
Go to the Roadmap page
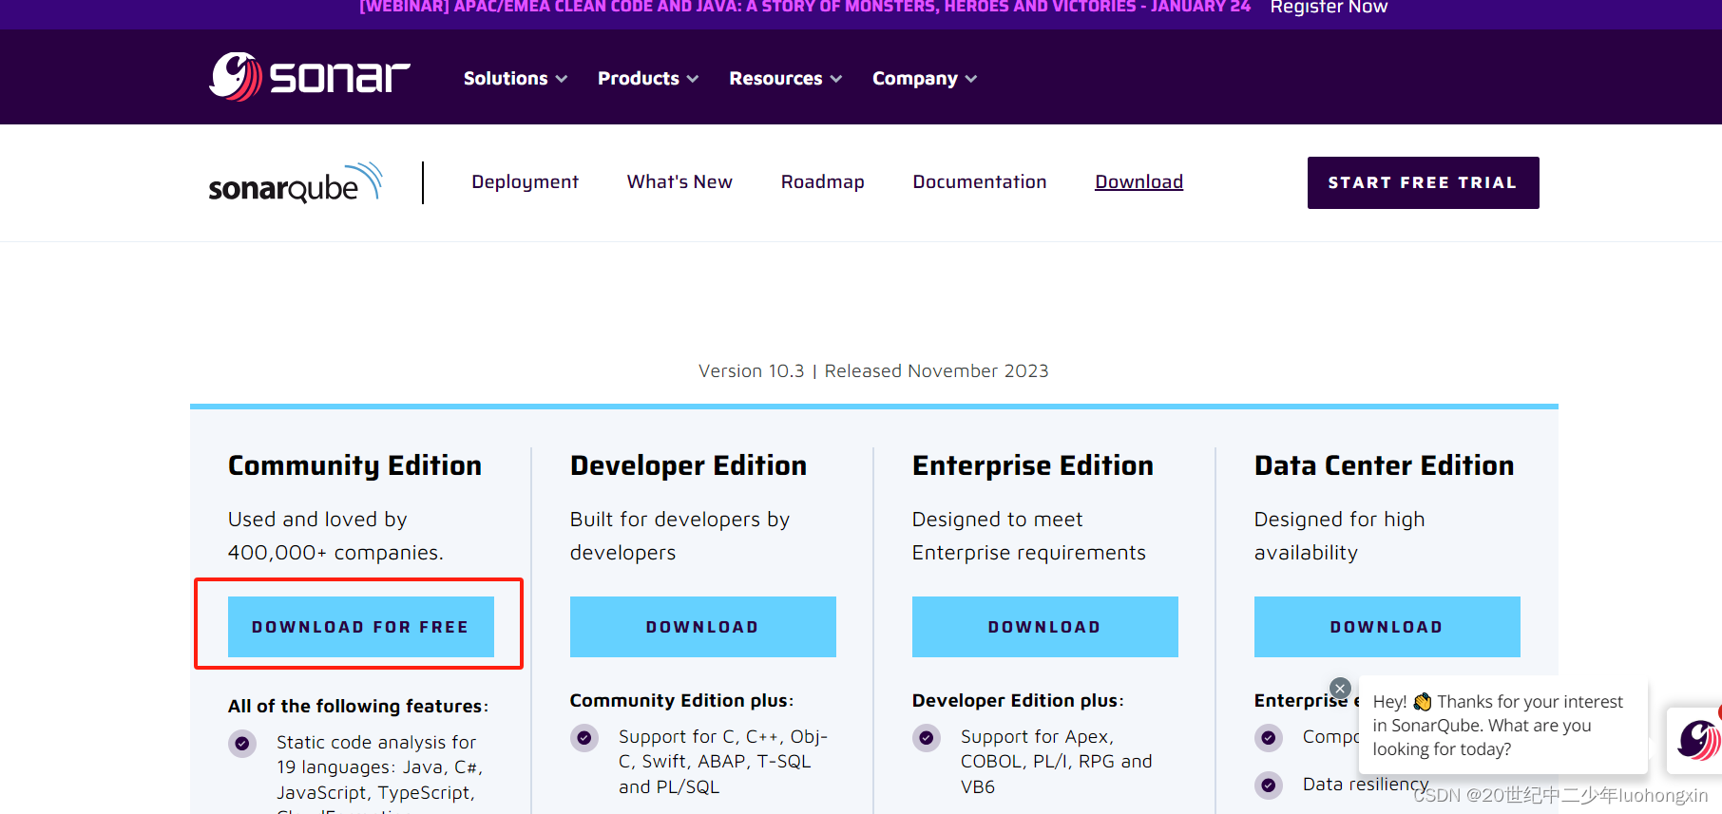coord(822,181)
